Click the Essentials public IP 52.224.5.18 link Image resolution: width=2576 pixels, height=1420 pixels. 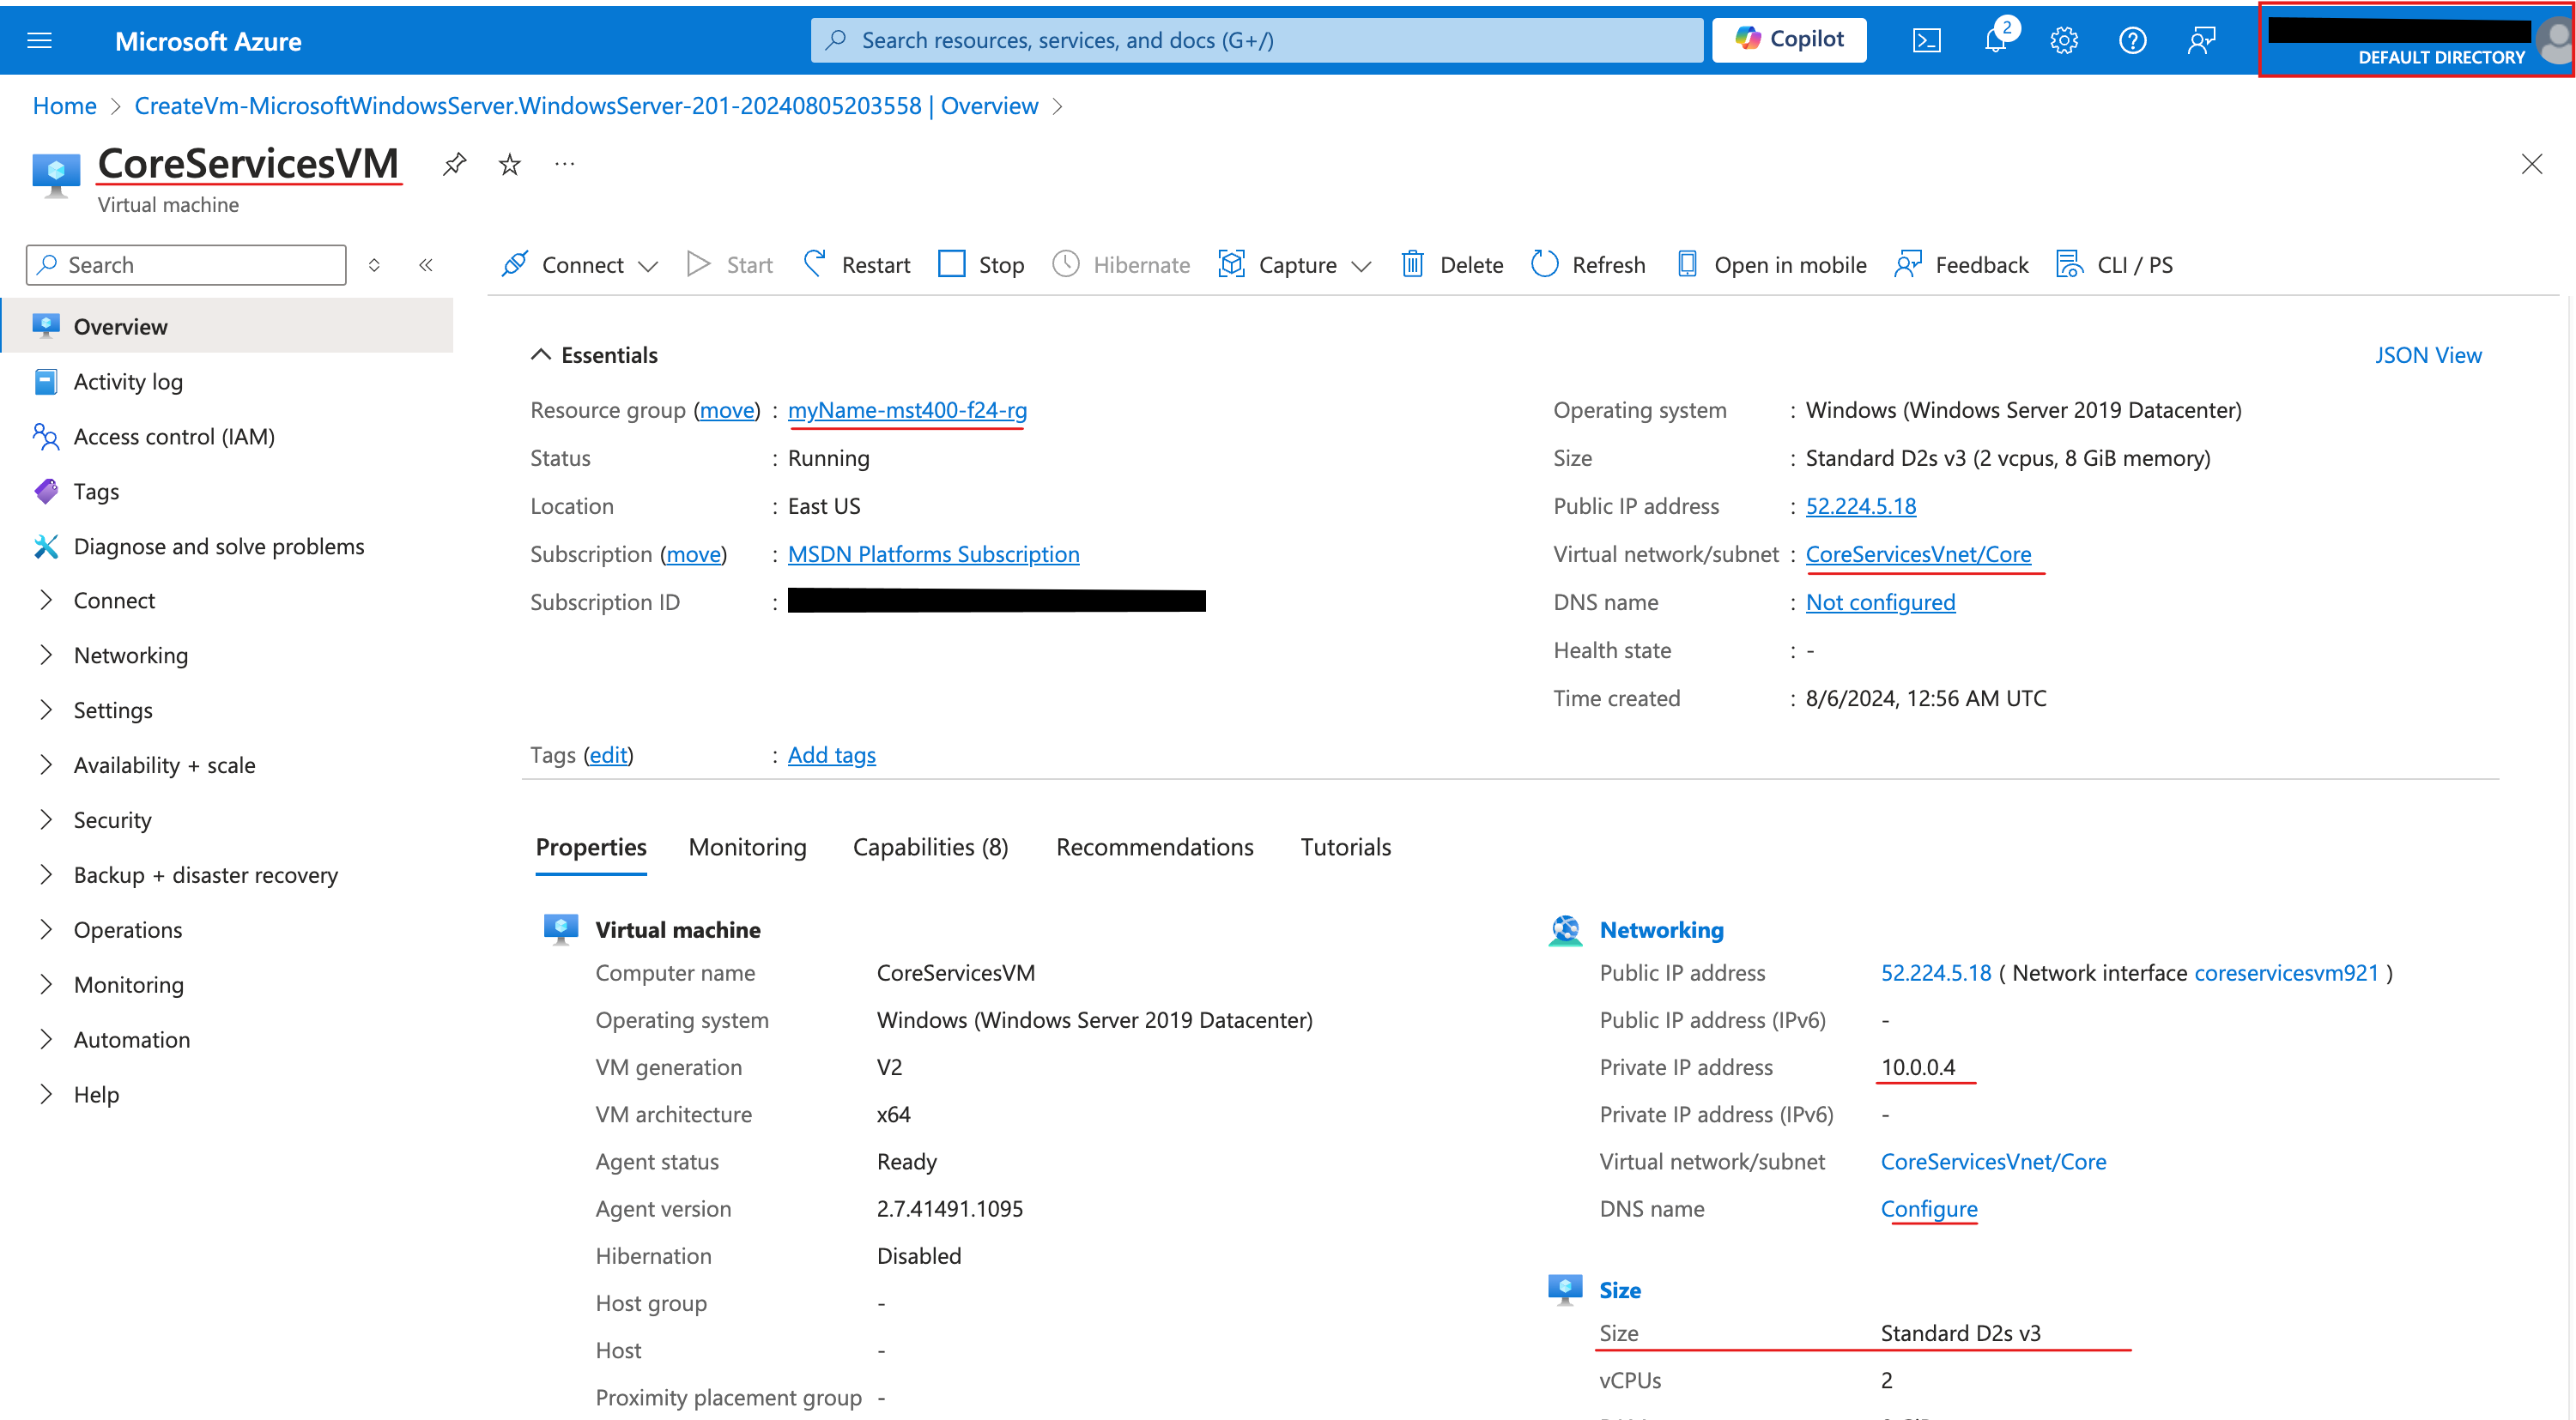click(x=1861, y=506)
